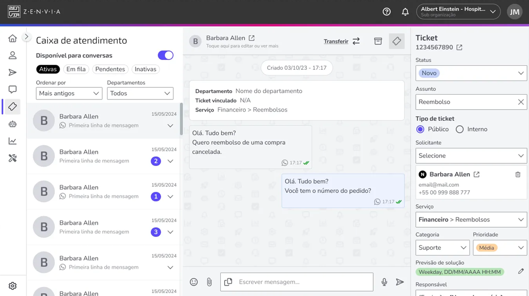The height and width of the screenshot is (296, 529).
Task: Open the conversation badge showing 3 unread
Action: tap(156, 232)
